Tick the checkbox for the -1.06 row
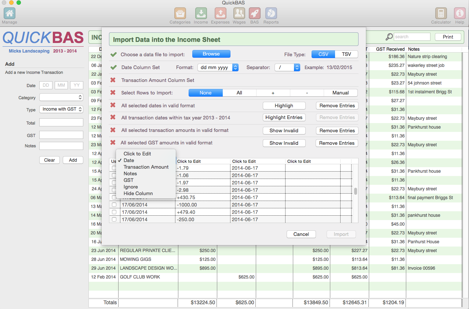469x309 pixels. 114,175
